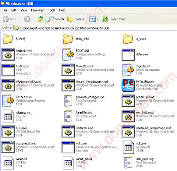177x171 pixels.
Task: Select the MakeBS.cmd script icon
Action: point(68,70)
